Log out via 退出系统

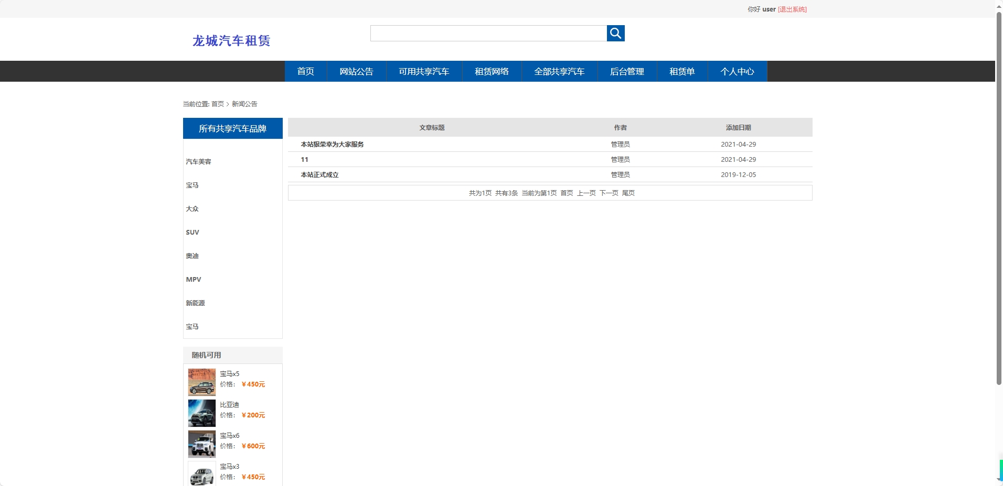pyautogui.click(x=791, y=9)
